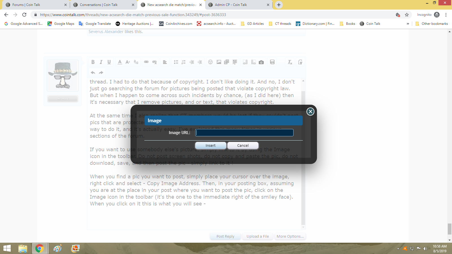
Task: Show hidden system tray icons
Action: [398, 249]
